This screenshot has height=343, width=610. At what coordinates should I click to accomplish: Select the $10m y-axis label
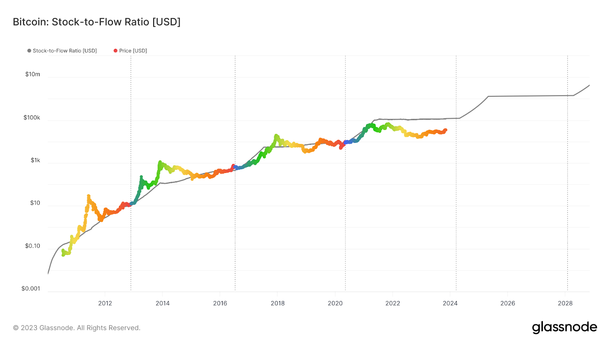(x=32, y=74)
